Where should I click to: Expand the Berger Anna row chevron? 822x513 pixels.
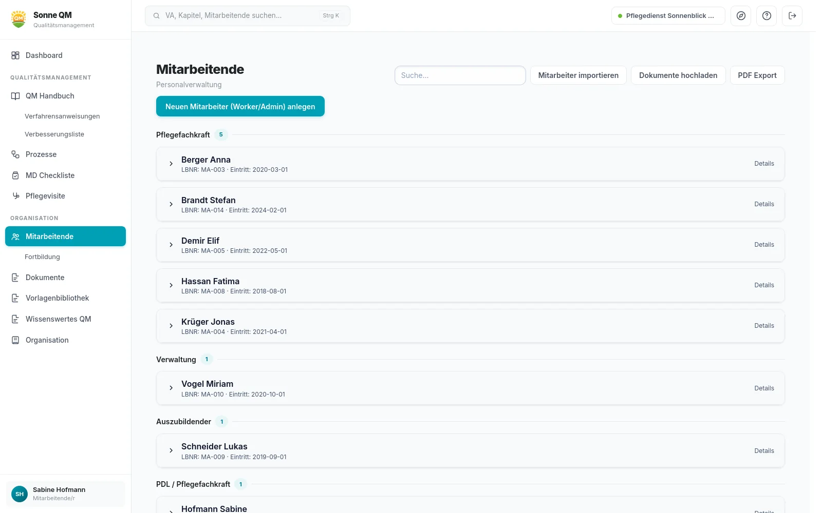pos(171,164)
